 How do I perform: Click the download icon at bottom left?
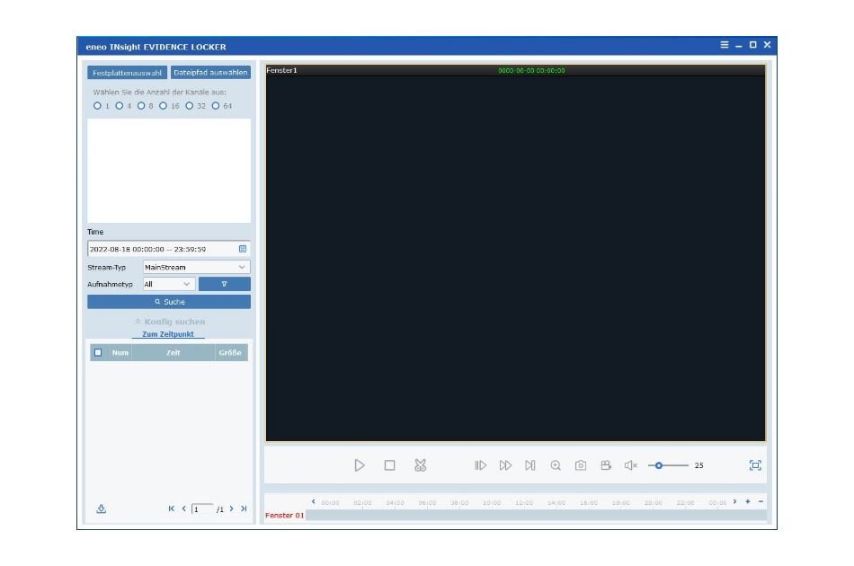point(102,509)
